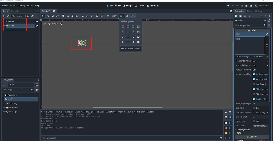The image size is (273, 141).
Task: Enable the Justify Only flag
Action: pos(254,84)
